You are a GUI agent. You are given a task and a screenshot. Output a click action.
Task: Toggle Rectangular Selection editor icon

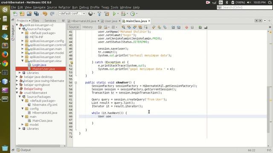click(146, 27)
